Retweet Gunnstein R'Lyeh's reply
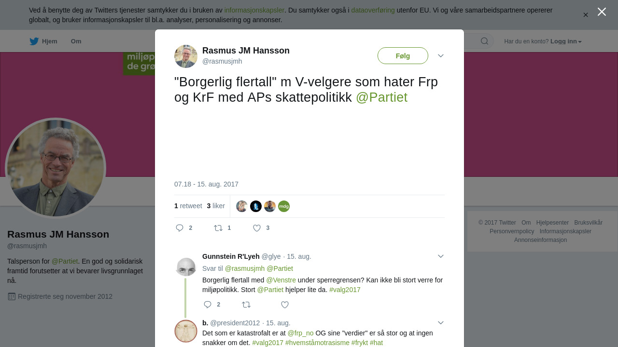618x347 pixels. coord(246,305)
